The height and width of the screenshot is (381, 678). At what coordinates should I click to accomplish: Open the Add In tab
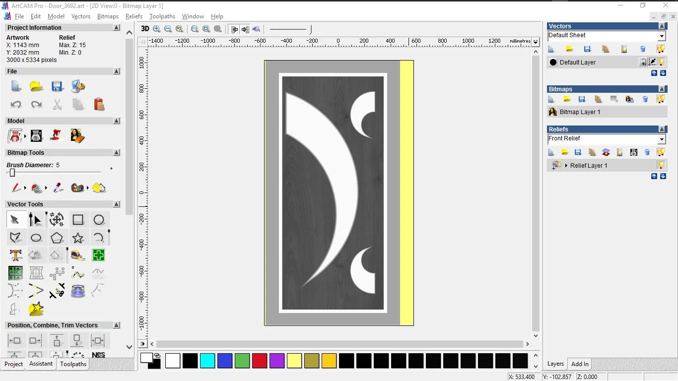[x=580, y=364]
